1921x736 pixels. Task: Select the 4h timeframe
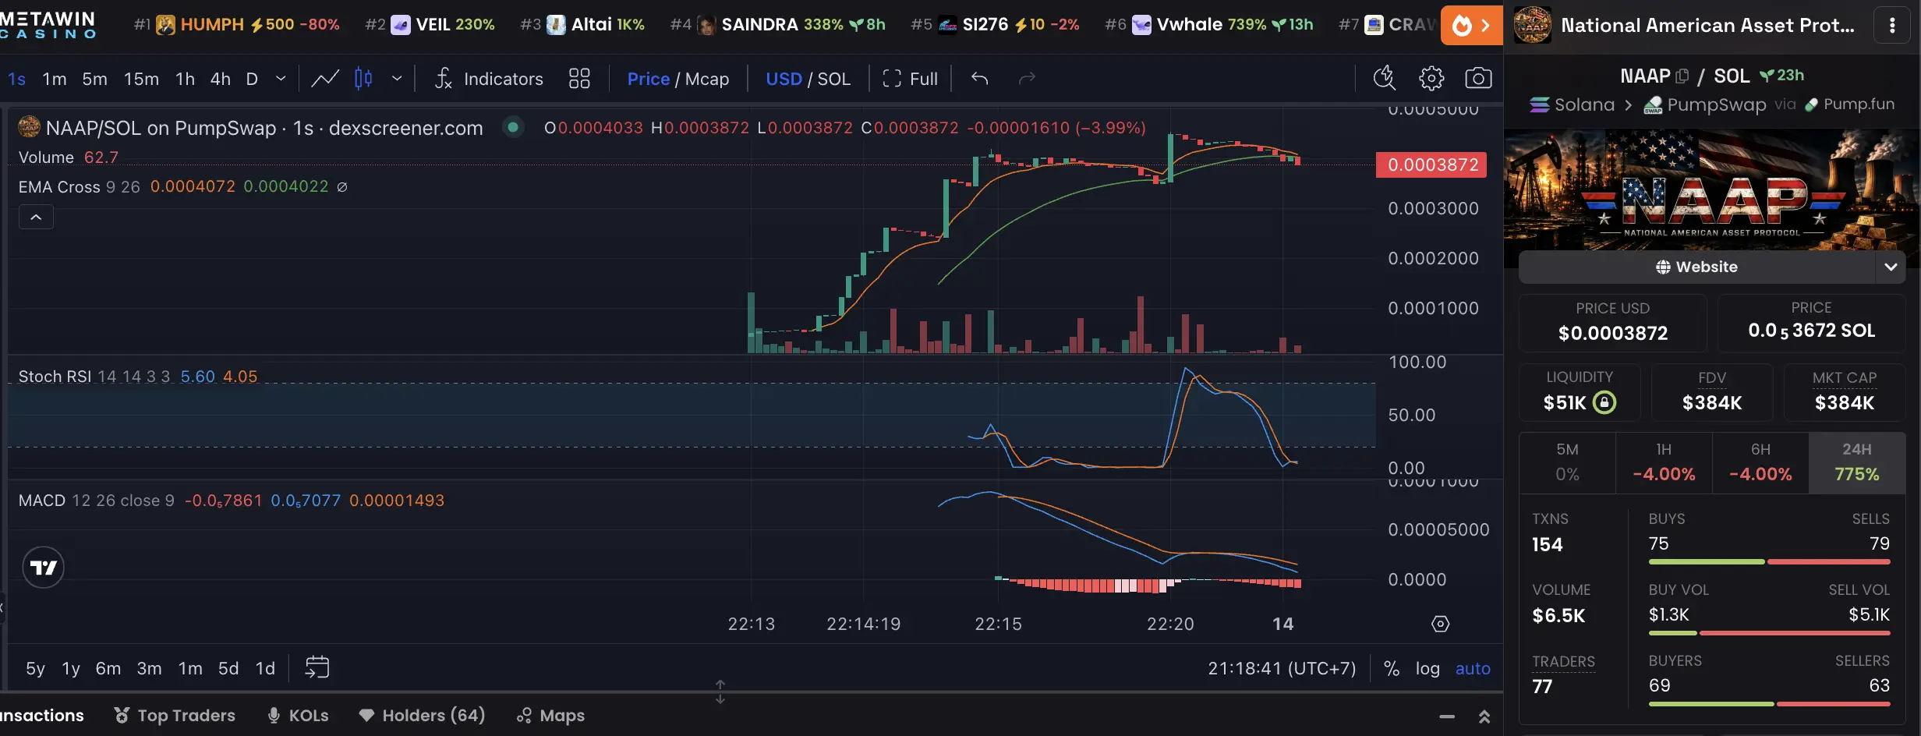click(221, 79)
